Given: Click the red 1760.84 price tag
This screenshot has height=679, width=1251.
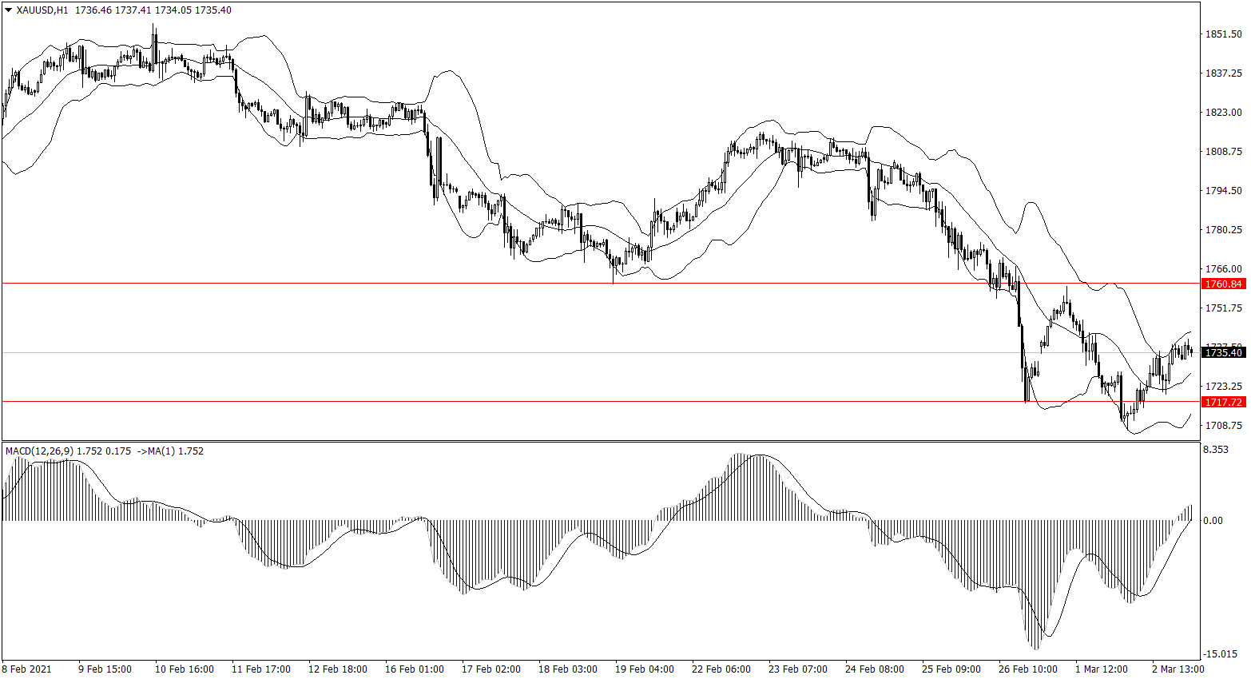Looking at the screenshot, I should click(1223, 284).
